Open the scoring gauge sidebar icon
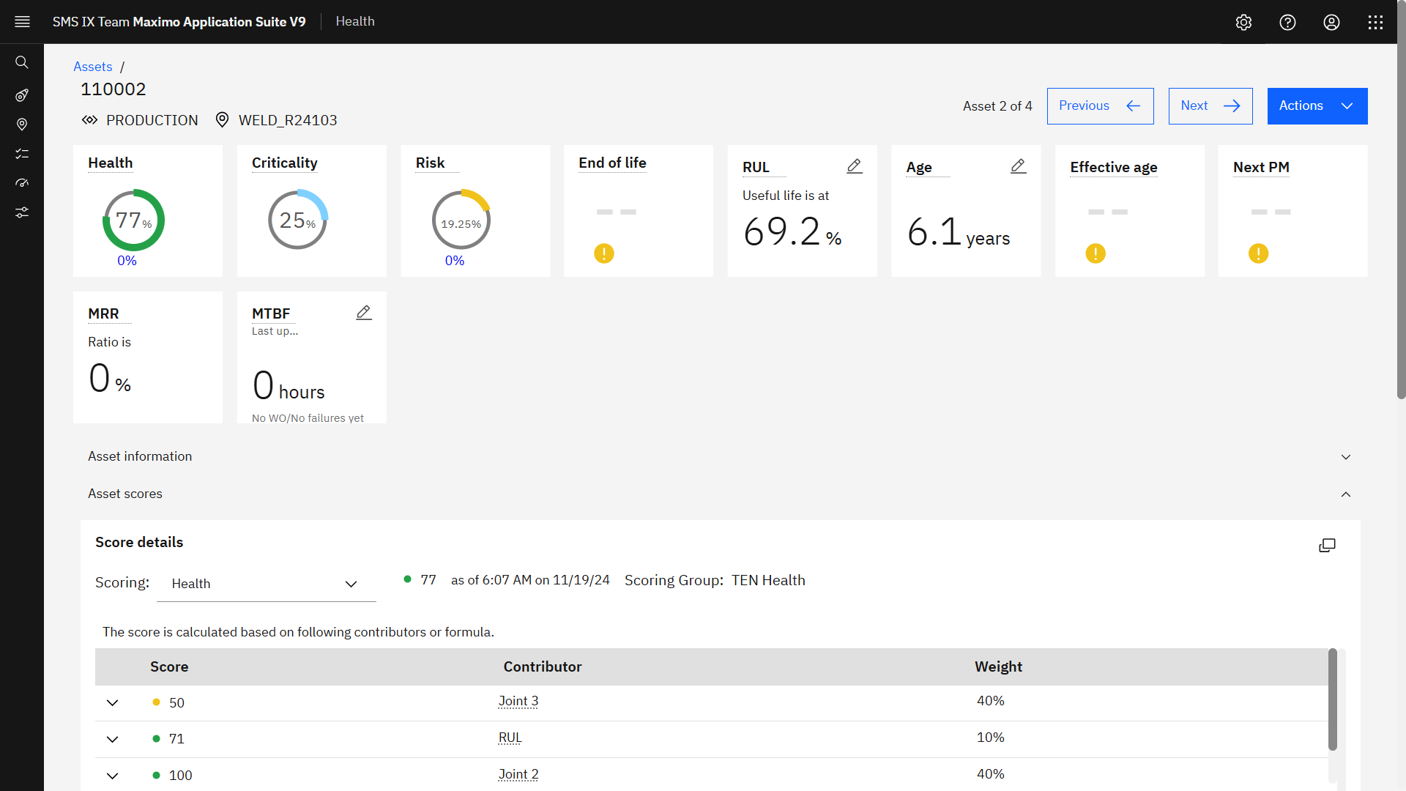 pos(22,183)
